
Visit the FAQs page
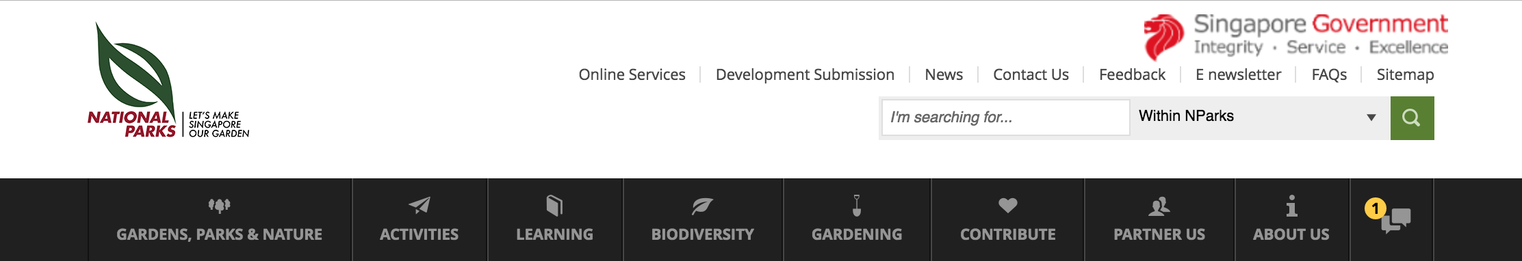point(1329,74)
